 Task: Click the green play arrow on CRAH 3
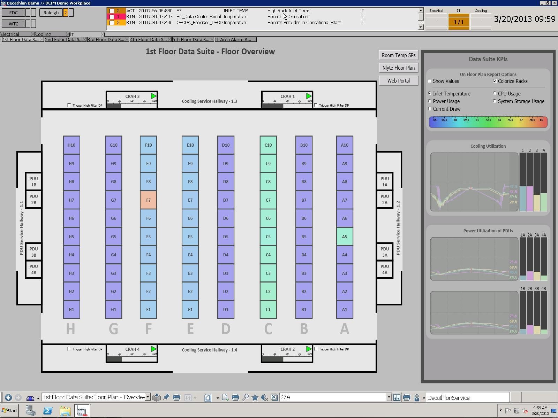(153, 96)
